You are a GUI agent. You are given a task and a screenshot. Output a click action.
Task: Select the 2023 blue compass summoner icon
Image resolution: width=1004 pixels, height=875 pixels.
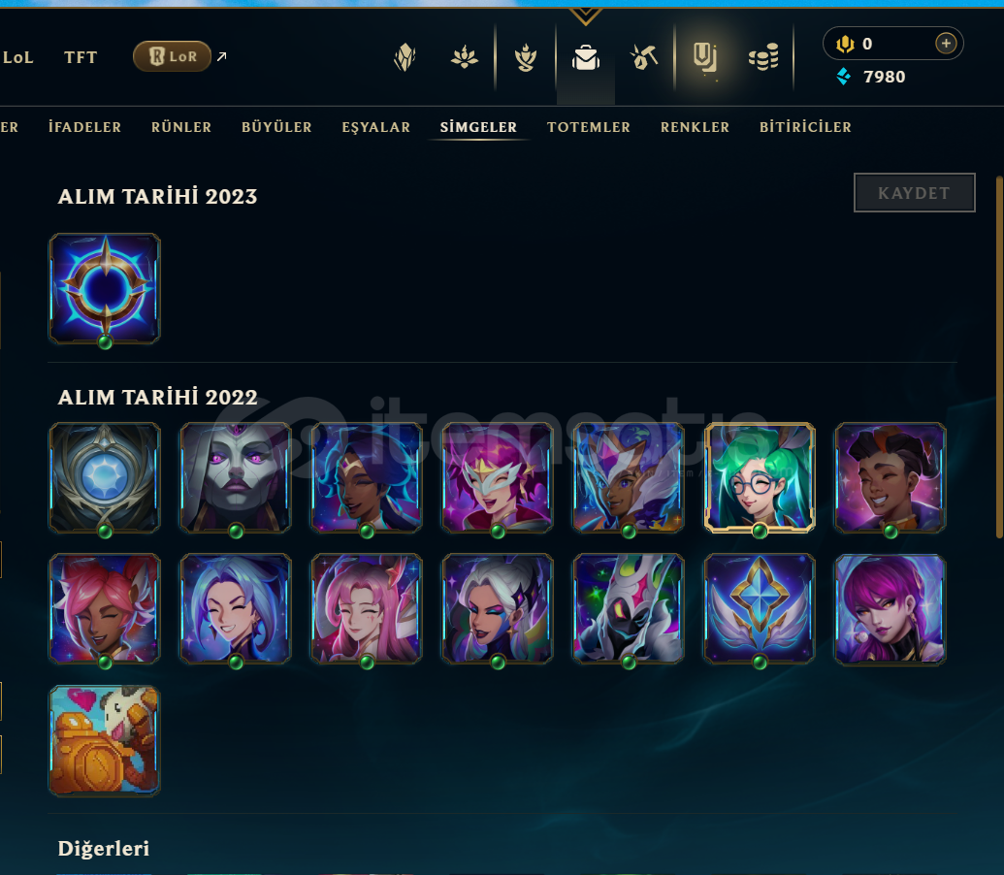[105, 289]
